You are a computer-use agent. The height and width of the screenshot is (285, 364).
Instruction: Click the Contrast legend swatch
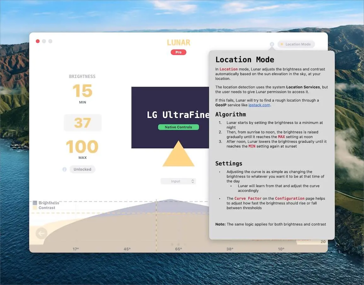[x=35, y=208]
